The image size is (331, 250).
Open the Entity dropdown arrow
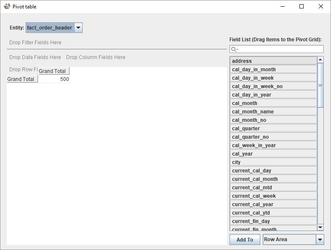pyautogui.click(x=78, y=28)
